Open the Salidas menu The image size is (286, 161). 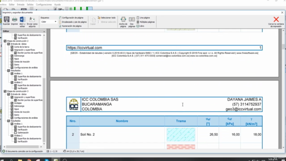(x=30, y=4)
